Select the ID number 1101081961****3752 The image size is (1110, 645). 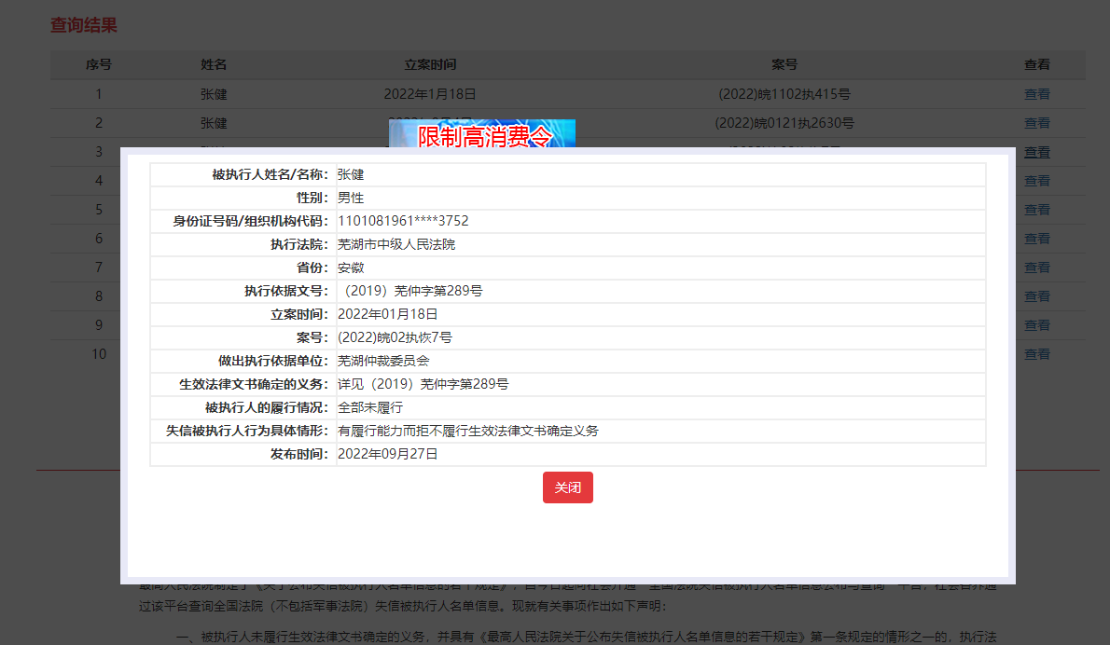(403, 221)
